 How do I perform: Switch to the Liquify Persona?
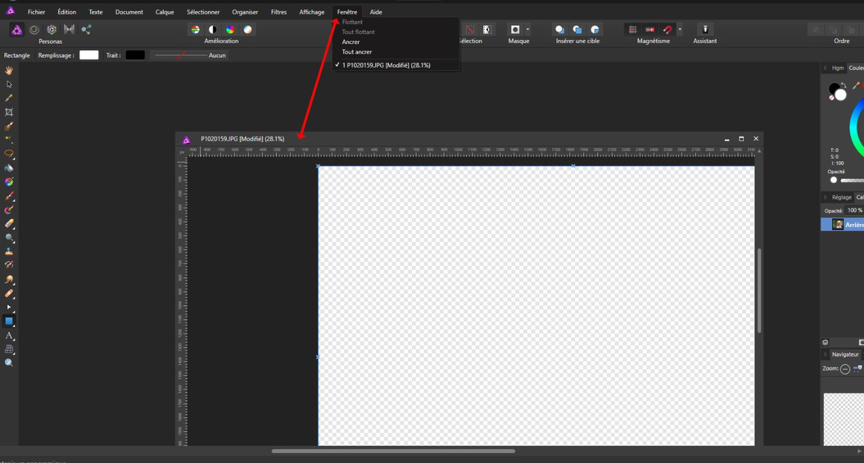[x=34, y=30]
